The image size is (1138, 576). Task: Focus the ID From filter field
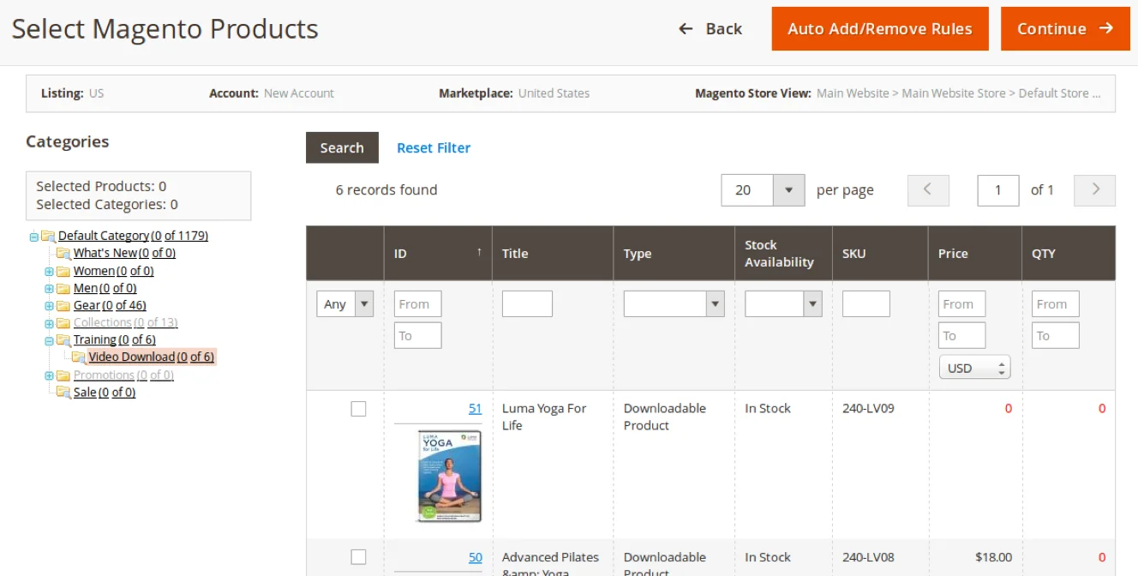(418, 303)
